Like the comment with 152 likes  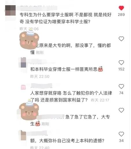[x=121, y=63]
